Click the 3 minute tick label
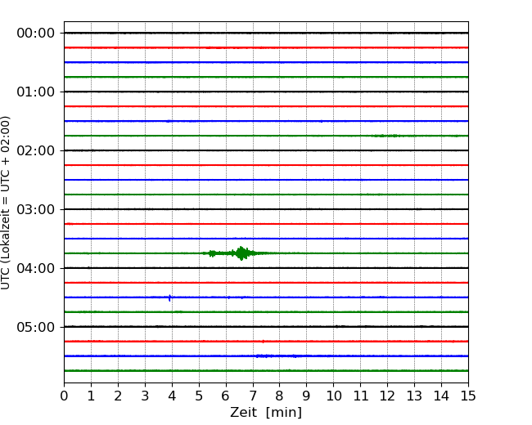The height and width of the screenshot is (425, 532). click(x=145, y=396)
